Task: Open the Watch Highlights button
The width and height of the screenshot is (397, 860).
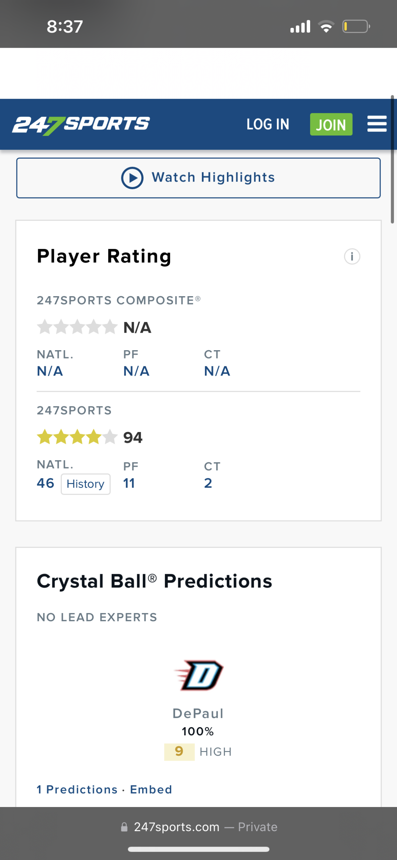Action: (x=198, y=178)
